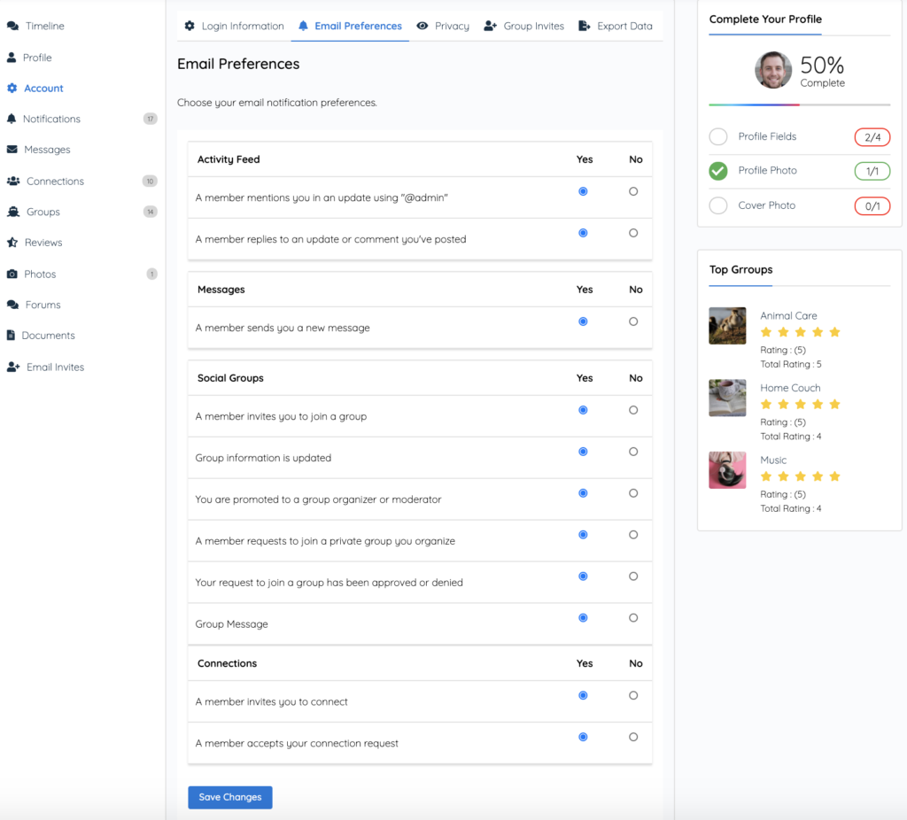Image resolution: width=907 pixels, height=820 pixels.
Task: Click the user avatar photo
Action: coord(773,70)
